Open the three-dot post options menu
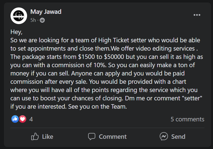The height and width of the screenshot is (149, 213). click(x=197, y=15)
